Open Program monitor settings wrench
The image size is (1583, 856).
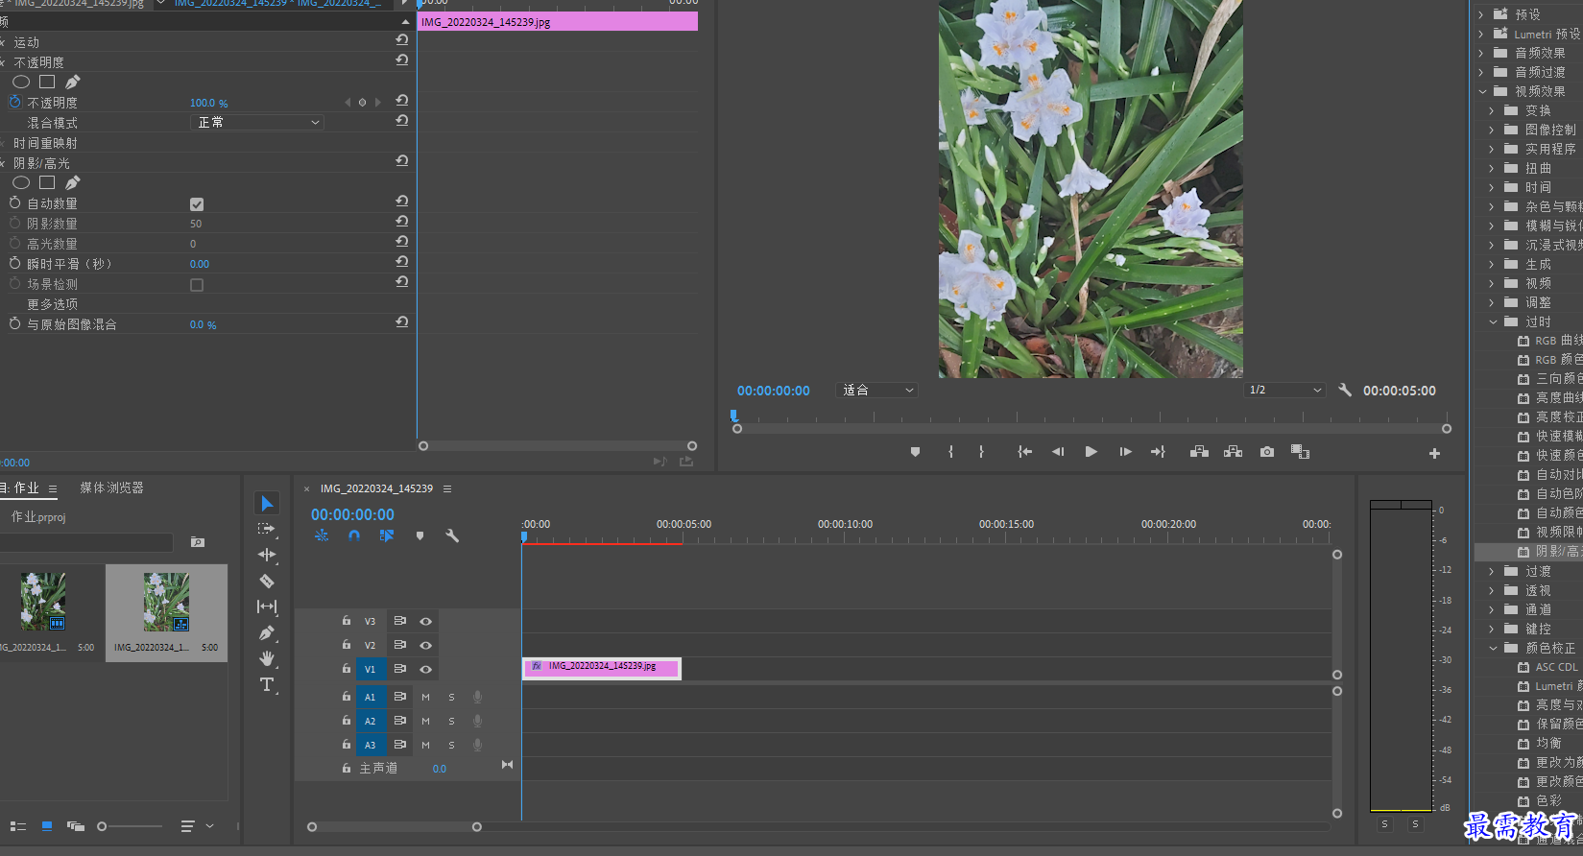(1345, 390)
